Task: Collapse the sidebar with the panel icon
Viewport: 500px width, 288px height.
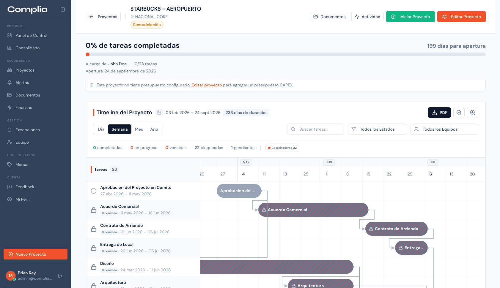Action: click(x=62, y=10)
